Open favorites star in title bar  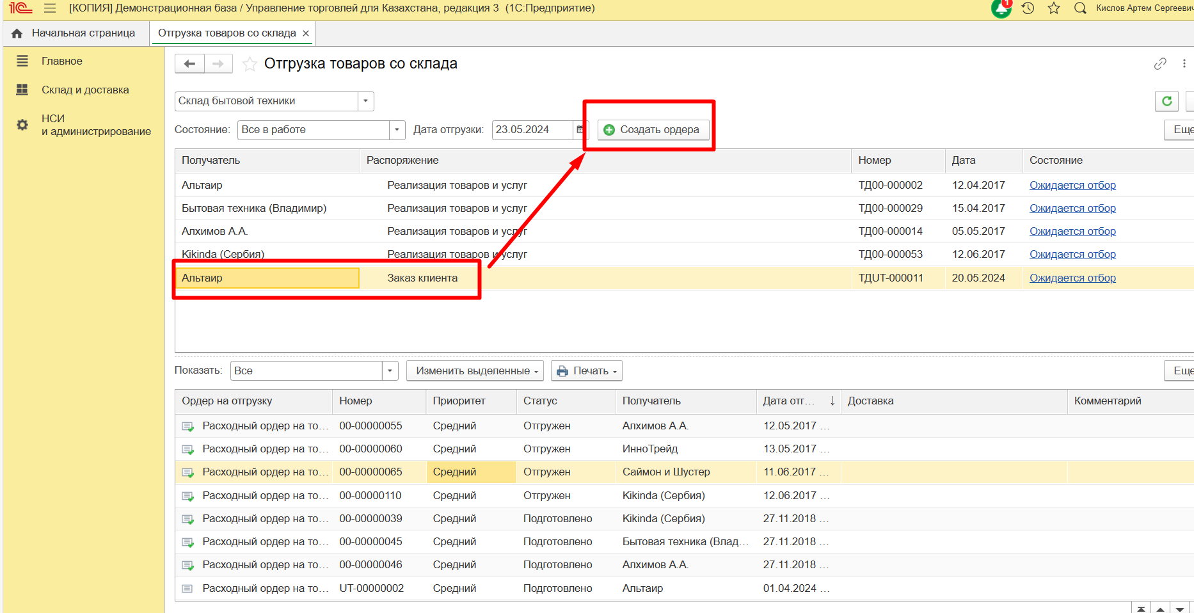1054,8
